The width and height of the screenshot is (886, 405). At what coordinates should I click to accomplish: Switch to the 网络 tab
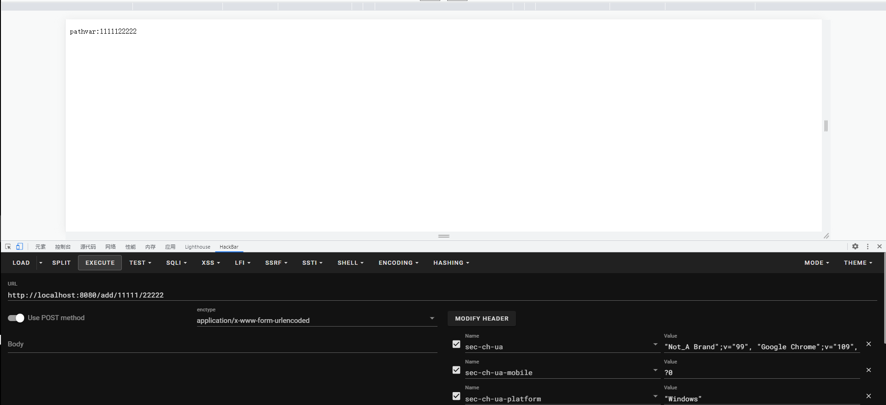click(x=111, y=247)
